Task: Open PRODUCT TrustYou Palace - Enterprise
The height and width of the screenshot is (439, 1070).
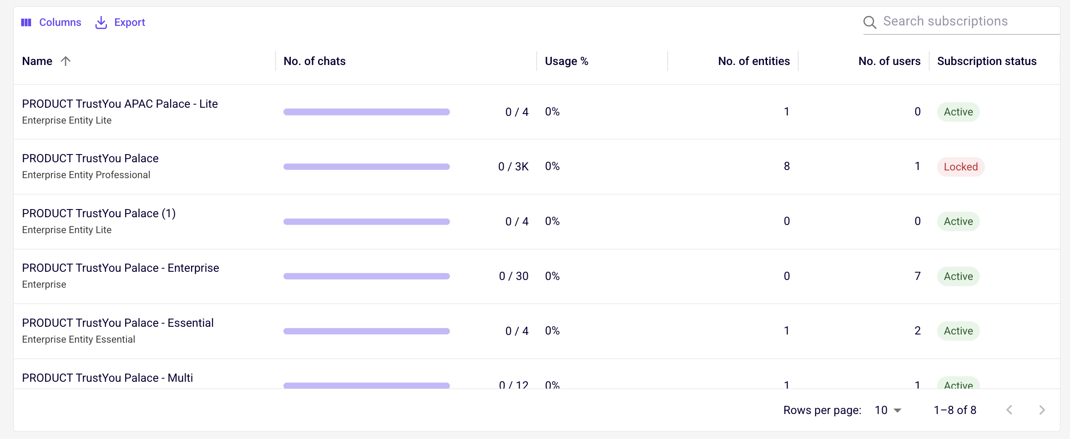Action: 121,268
